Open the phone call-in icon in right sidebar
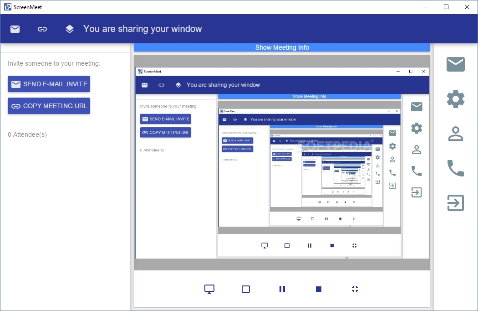Image resolution: width=478 pixels, height=311 pixels. tap(455, 168)
